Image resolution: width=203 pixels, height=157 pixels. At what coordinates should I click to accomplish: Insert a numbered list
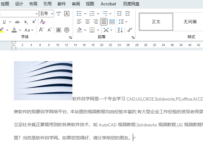[92, 14]
